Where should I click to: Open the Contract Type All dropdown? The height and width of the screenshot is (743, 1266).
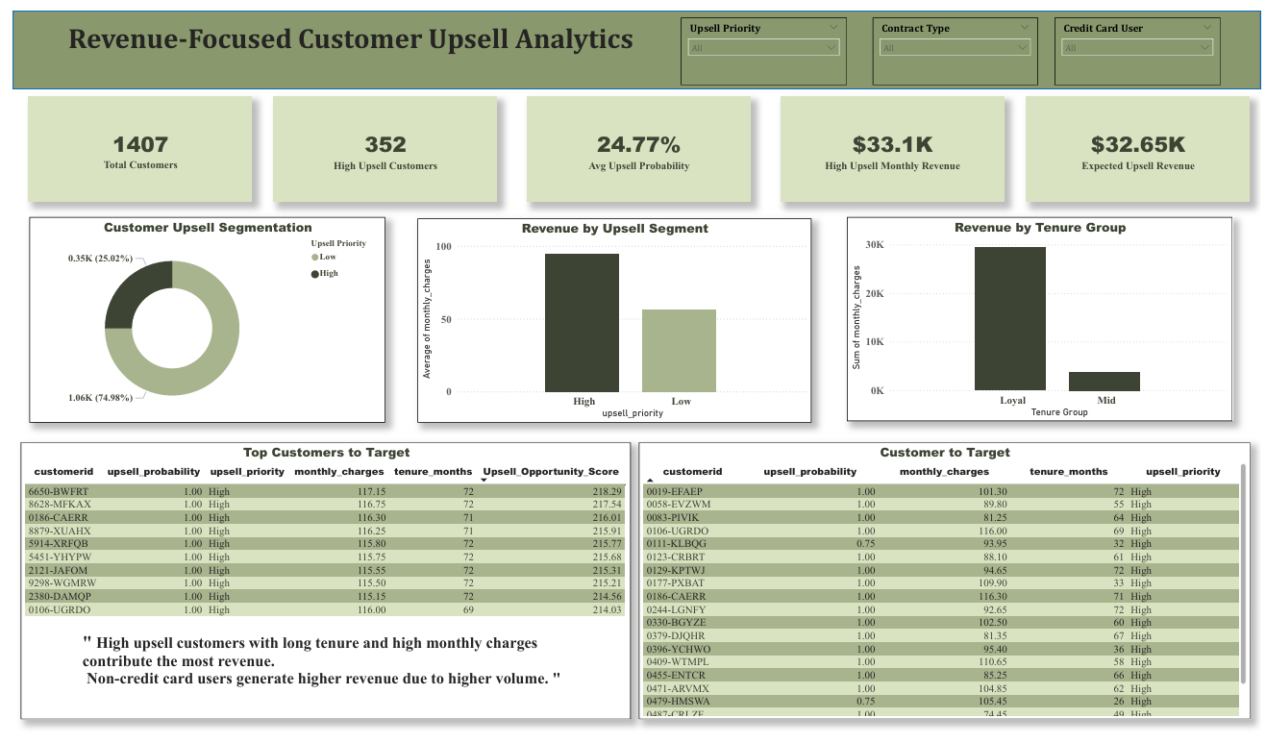click(1023, 46)
